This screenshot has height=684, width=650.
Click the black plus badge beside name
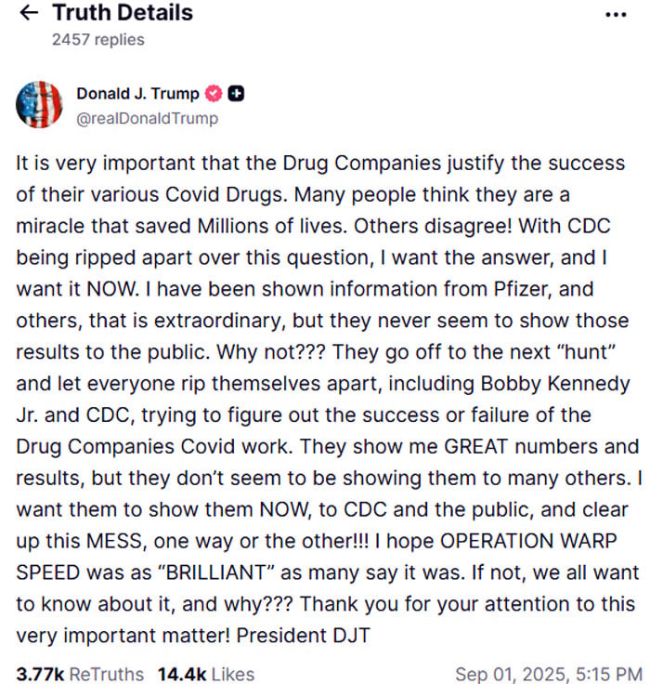pos(237,93)
